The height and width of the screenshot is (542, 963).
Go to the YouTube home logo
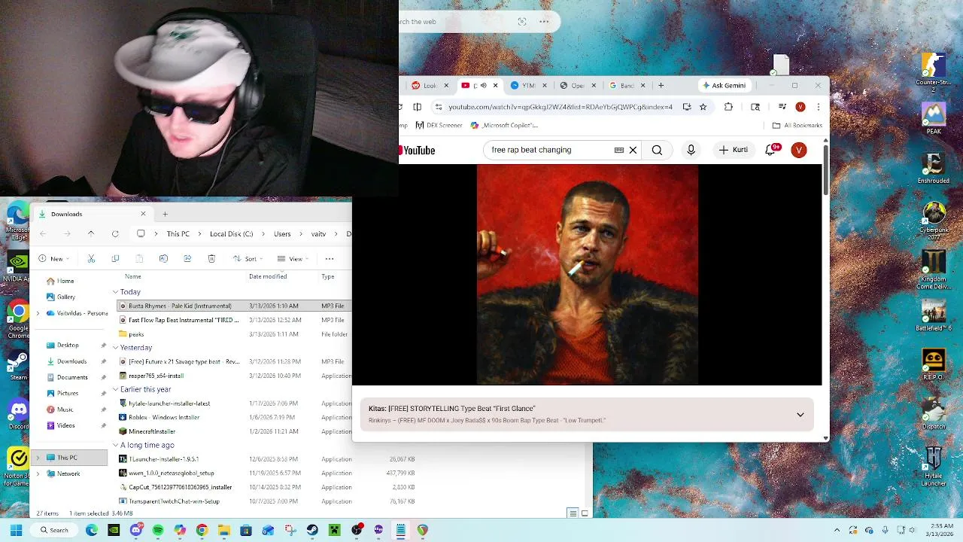tap(418, 151)
